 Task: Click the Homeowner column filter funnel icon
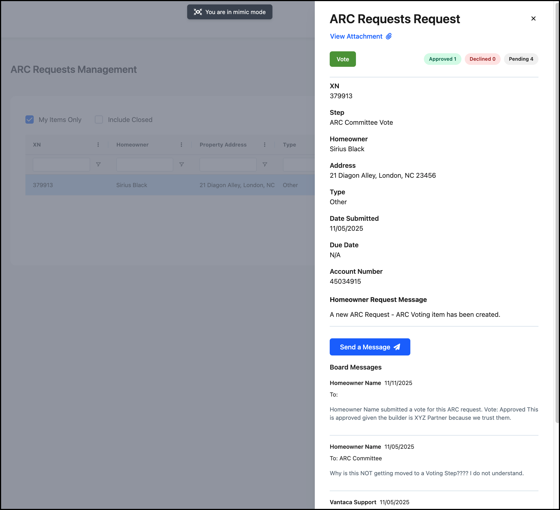click(181, 165)
